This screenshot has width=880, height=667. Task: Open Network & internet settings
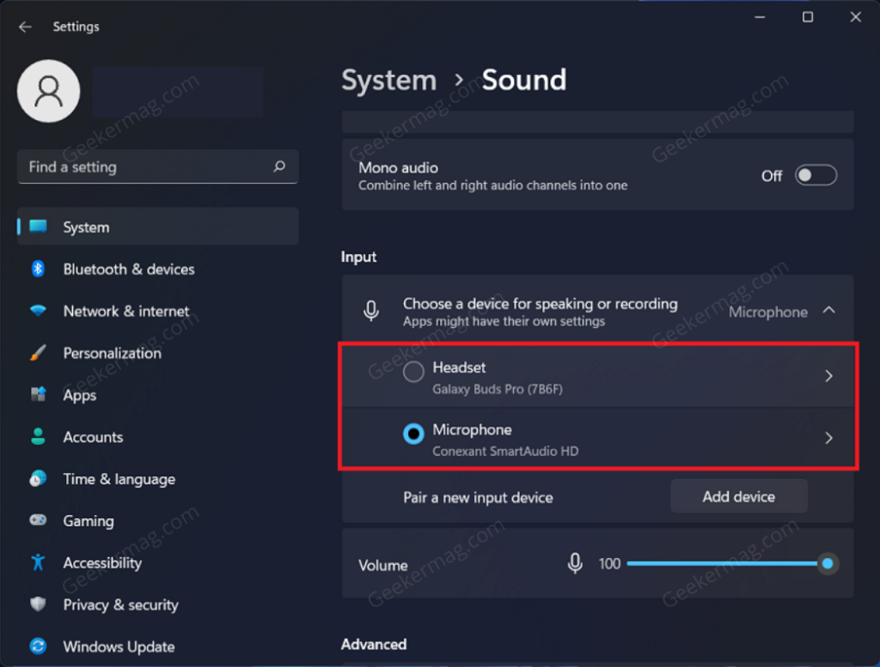(x=158, y=311)
